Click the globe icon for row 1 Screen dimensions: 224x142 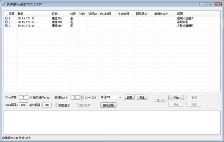[x=6, y=18]
